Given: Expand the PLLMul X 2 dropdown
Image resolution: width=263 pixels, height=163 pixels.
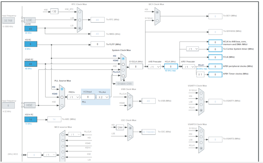Looking at the screenshot, I should coord(103,97).
